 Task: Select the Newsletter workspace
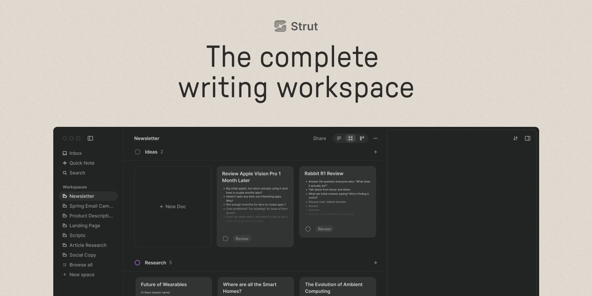(88, 196)
